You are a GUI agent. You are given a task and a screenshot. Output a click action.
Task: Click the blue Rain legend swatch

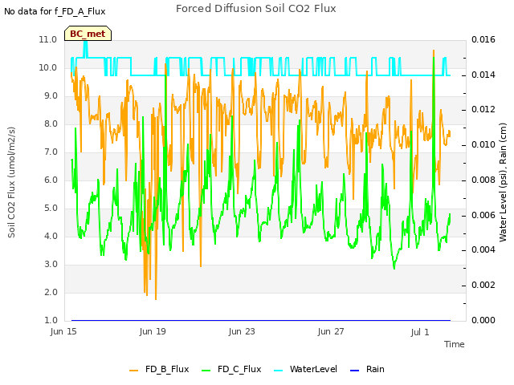click(x=355, y=371)
